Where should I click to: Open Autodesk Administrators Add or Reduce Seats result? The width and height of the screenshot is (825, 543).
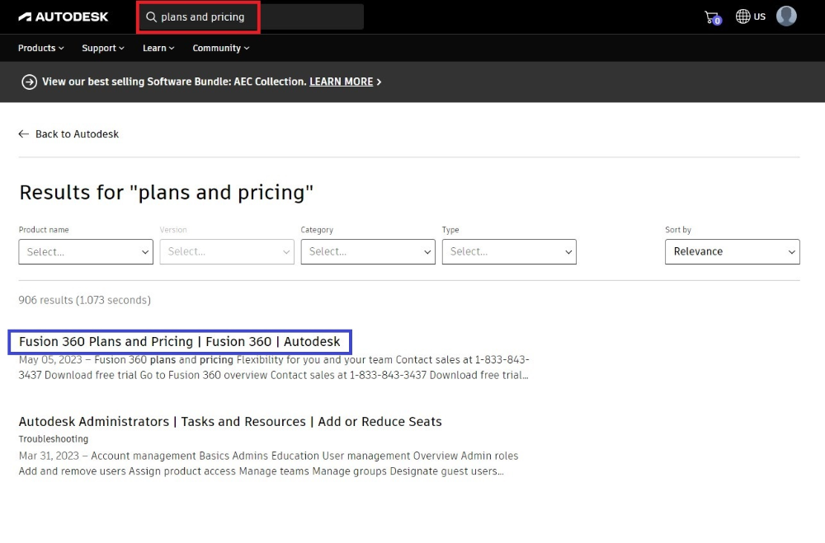point(230,422)
